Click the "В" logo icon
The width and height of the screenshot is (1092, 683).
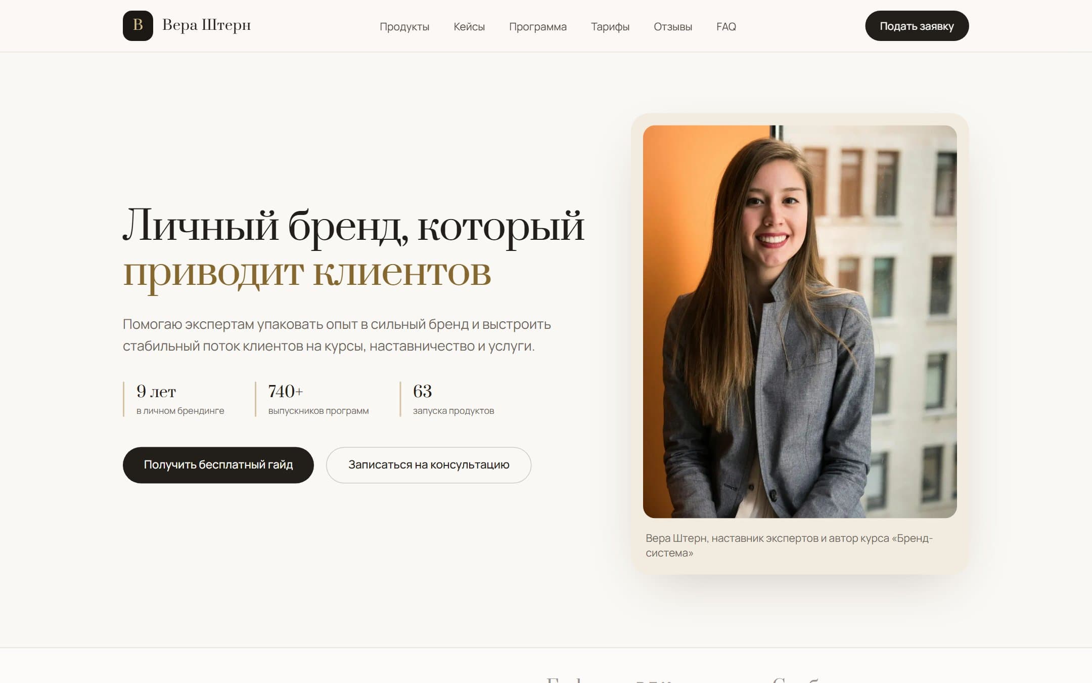tap(138, 26)
